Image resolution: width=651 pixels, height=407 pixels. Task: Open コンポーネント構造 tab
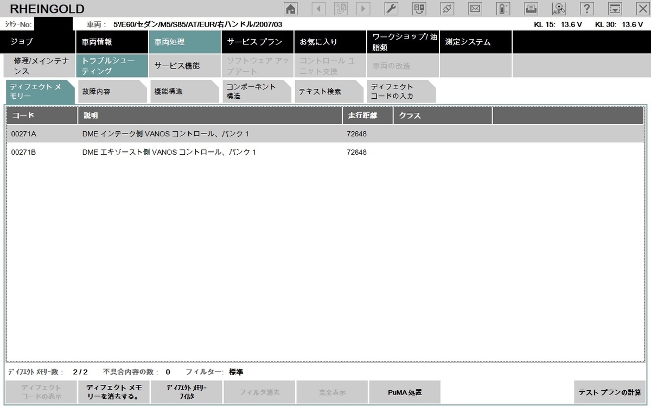[257, 92]
